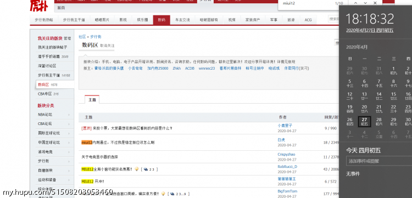Click pages icon in MIUI12全局小窗 thread row
Screen dimensions: 412x198
(146, 169)
